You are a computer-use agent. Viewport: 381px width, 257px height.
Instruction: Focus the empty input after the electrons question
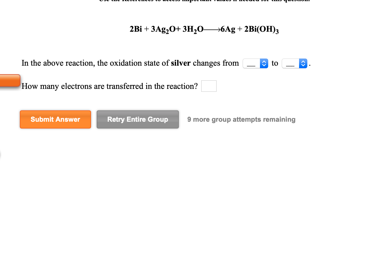tap(209, 86)
